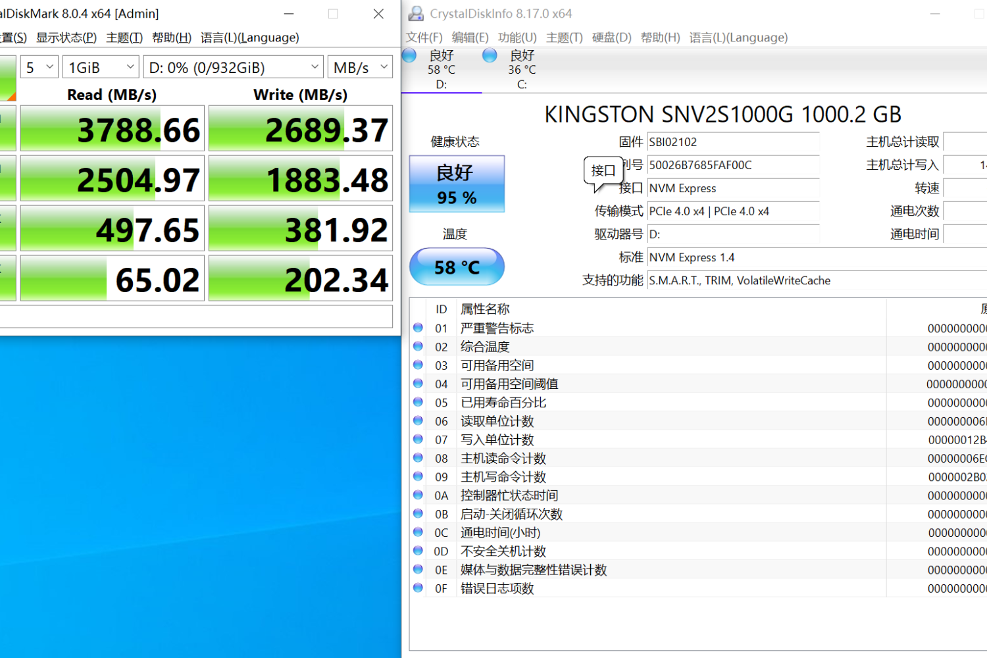Click the 3788.66 read result cell

pyautogui.click(x=113, y=129)
